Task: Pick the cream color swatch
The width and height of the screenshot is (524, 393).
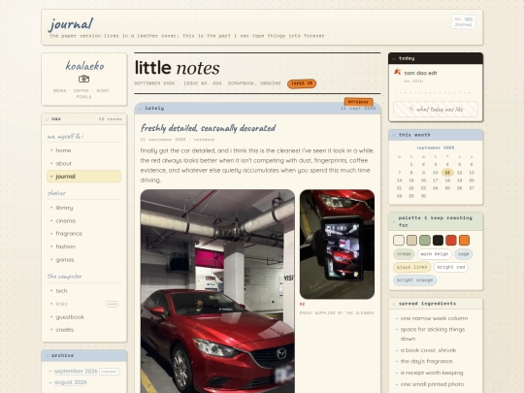Action: tap(399, 240)
